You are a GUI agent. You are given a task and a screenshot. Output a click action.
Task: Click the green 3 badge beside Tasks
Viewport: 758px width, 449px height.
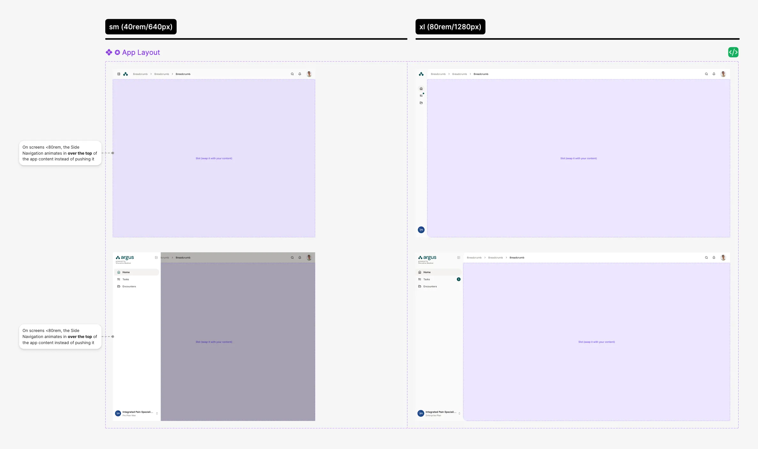pos(459,279)
